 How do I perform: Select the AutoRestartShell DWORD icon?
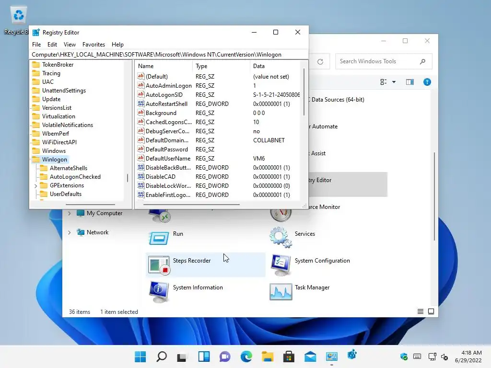141,103
